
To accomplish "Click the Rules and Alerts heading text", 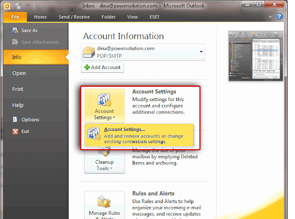I will pyautogui.click(x=153, y=193).
